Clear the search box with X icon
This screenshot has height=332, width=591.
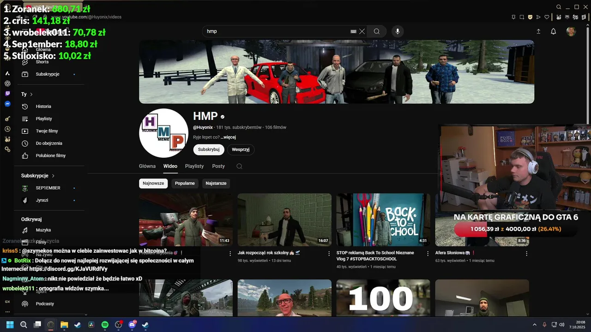coord(362,31)
